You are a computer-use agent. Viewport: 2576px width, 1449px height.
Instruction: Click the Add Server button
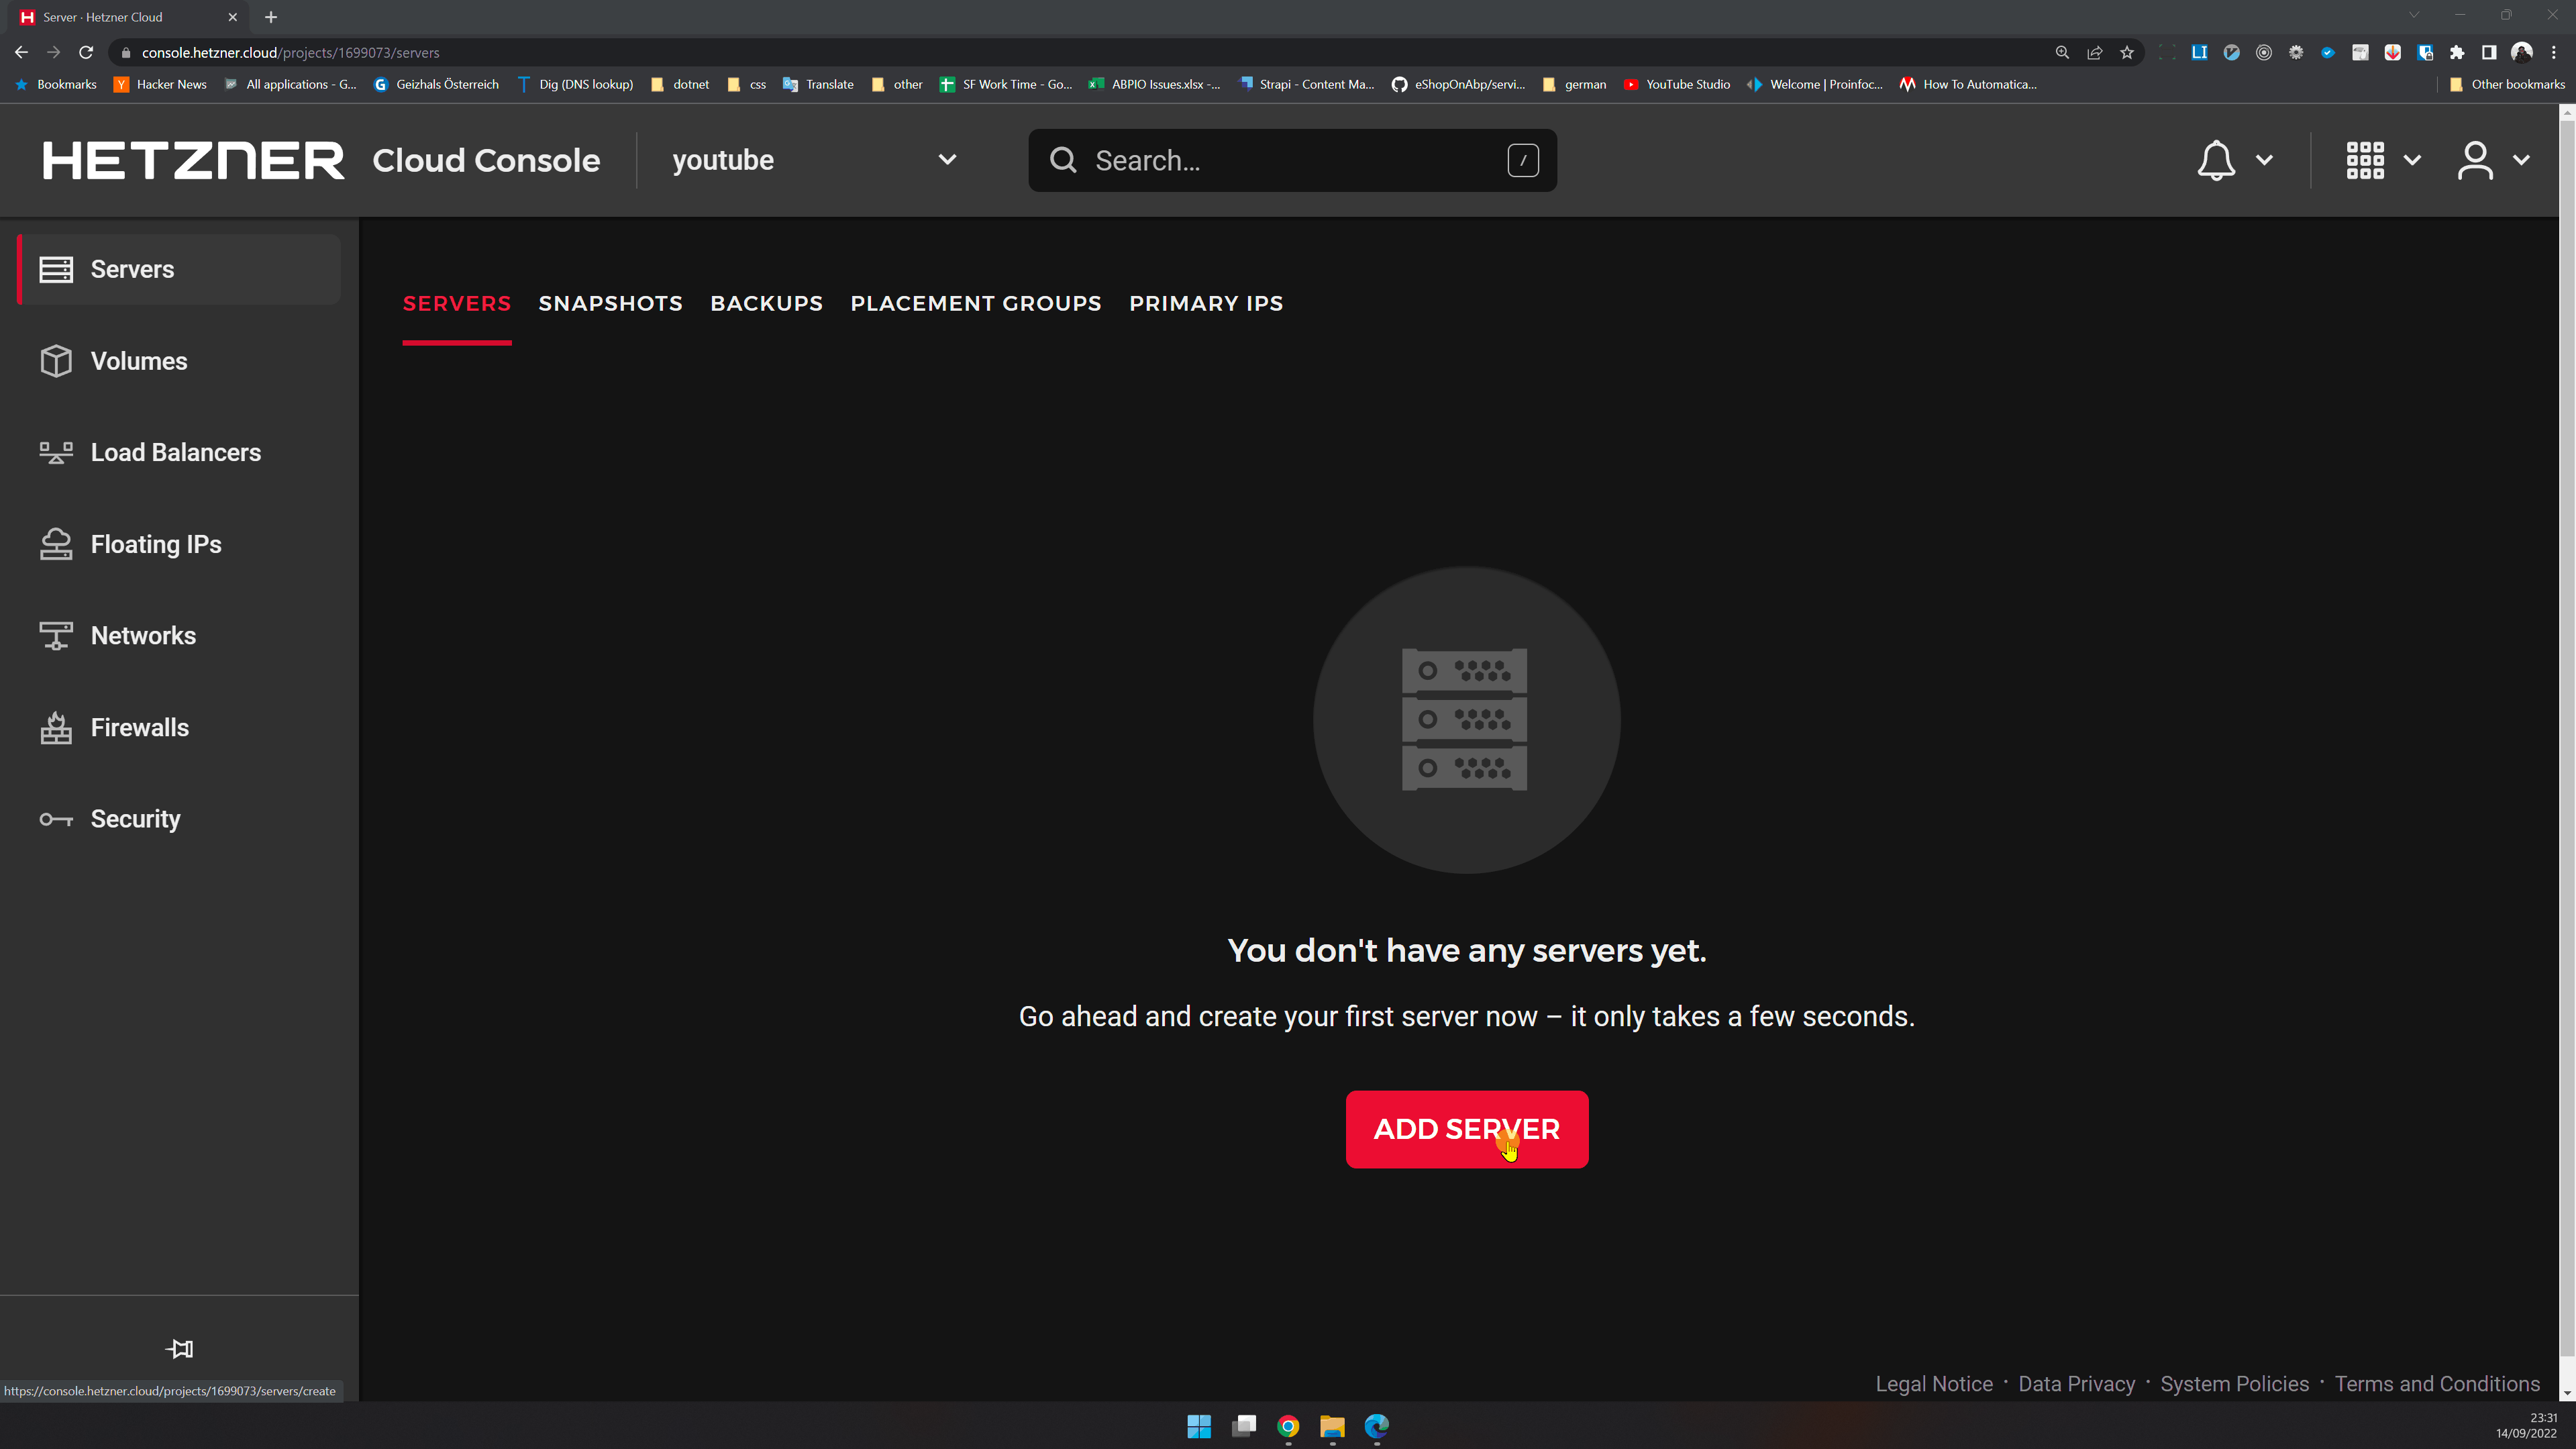tap(1466, 1129)
